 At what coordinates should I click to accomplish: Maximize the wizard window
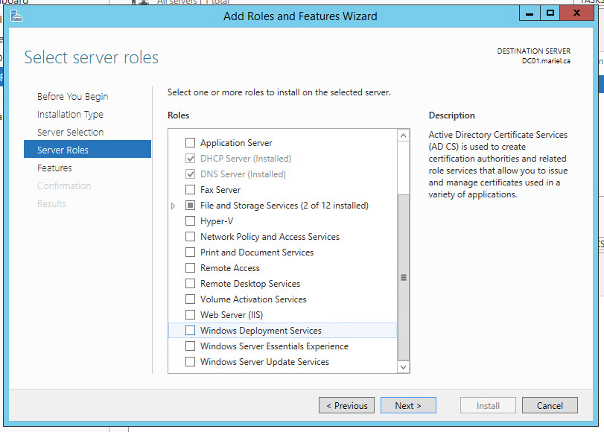pos(550,13)
